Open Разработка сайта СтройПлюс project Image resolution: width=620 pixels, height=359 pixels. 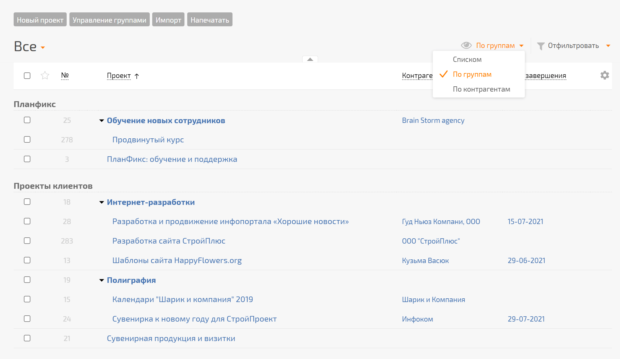point(169,241)
